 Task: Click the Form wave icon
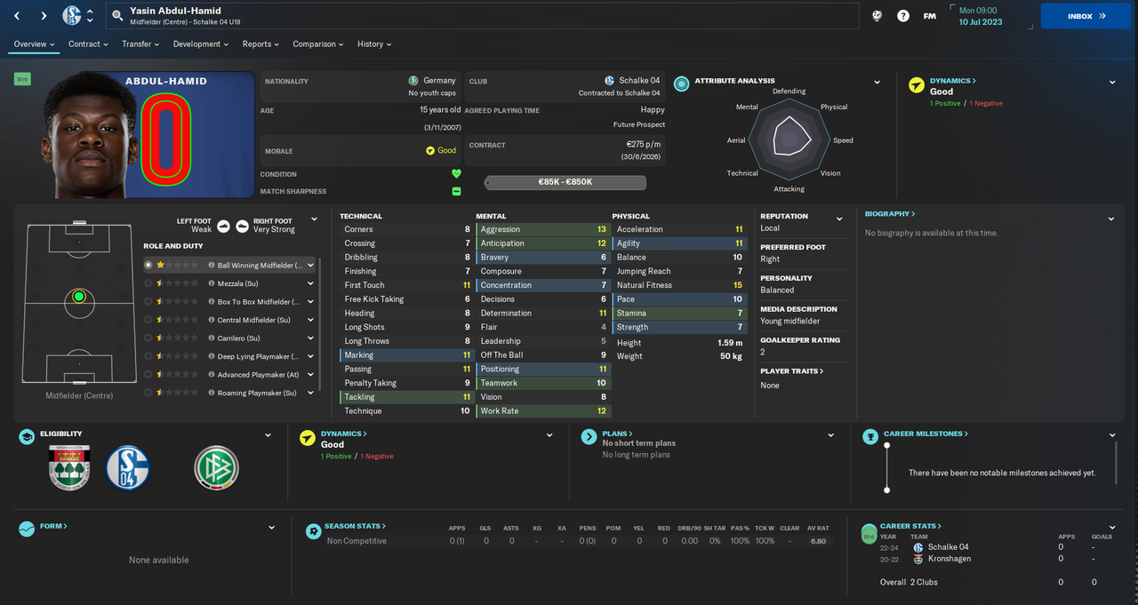[27, 529]
